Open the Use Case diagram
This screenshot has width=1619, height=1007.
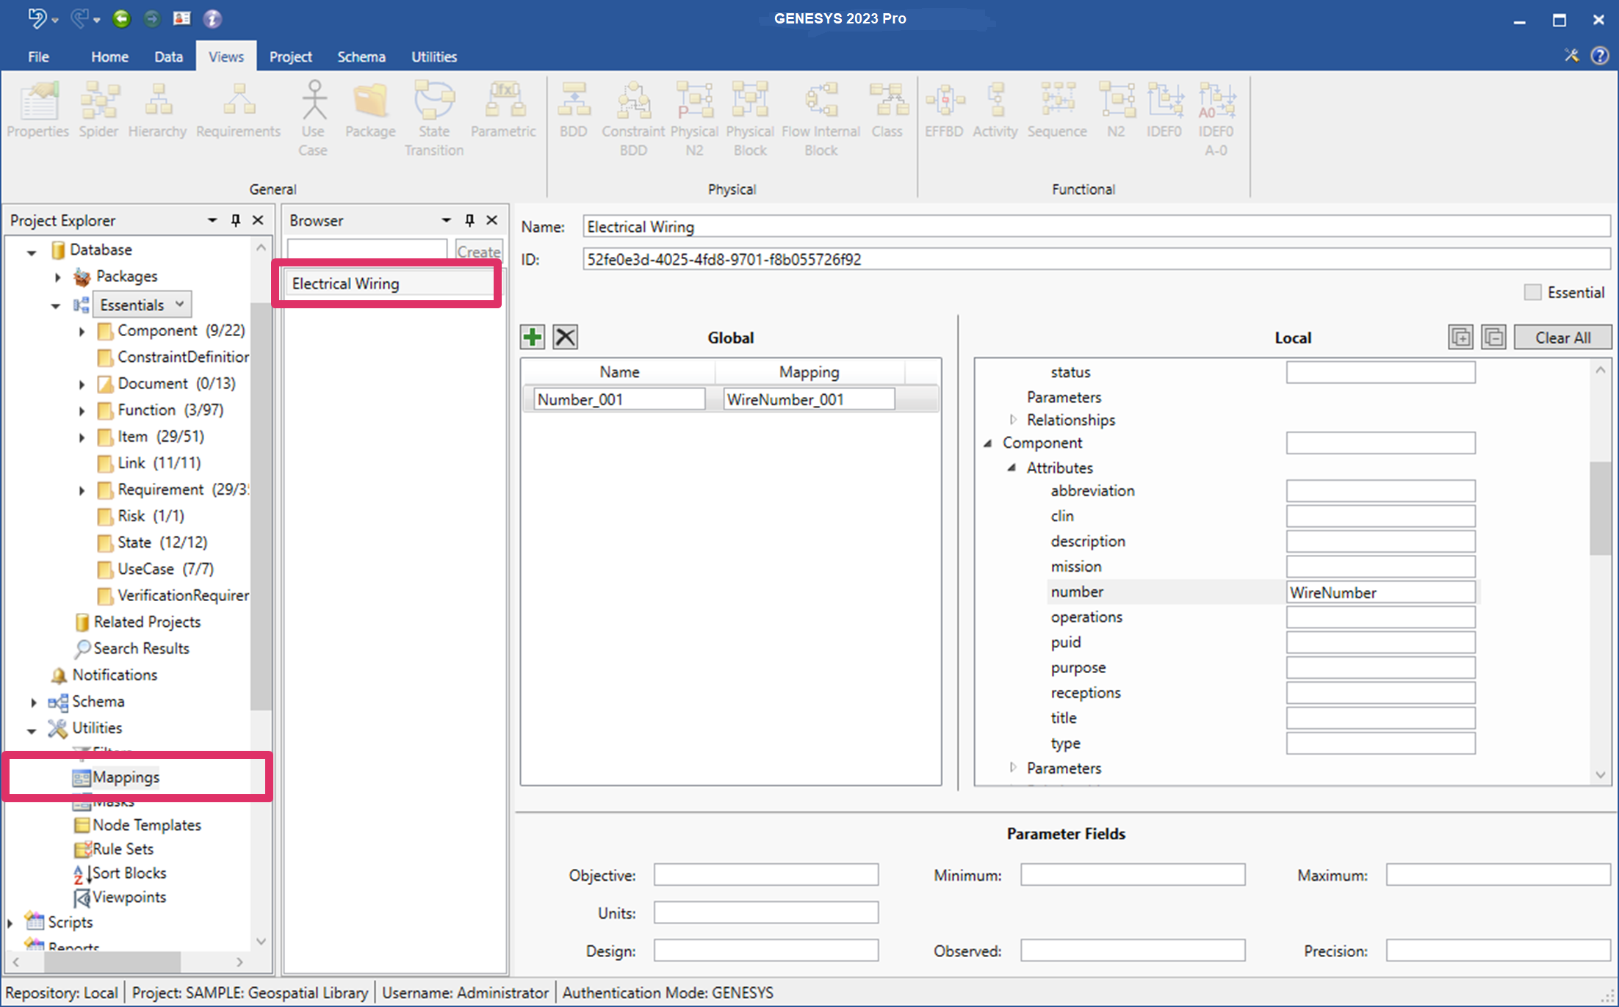tap(313, 119)
